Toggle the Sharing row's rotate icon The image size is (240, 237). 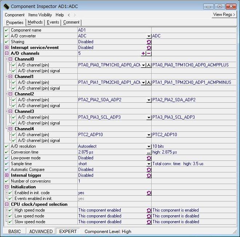(149, 42)
